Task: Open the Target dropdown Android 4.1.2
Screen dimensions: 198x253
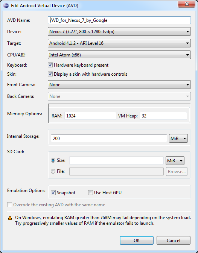Action: point(119,43)
